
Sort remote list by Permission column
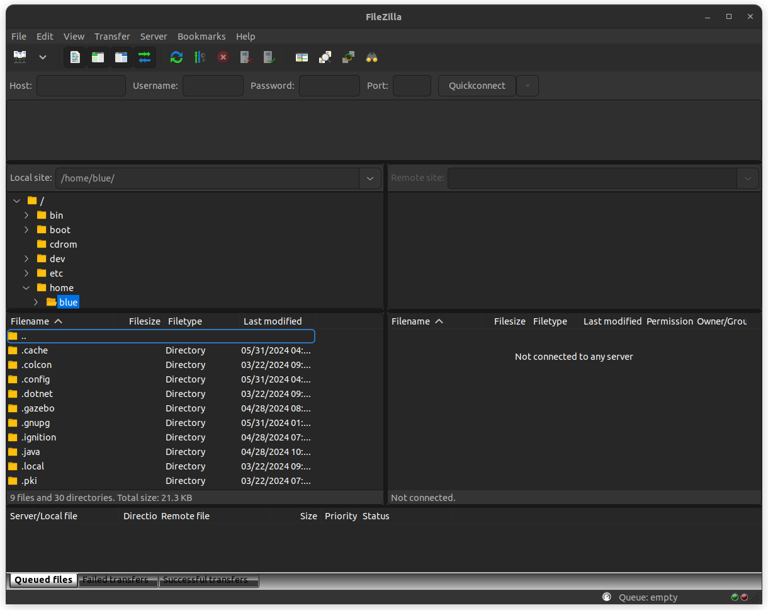(x=669, y=321)
